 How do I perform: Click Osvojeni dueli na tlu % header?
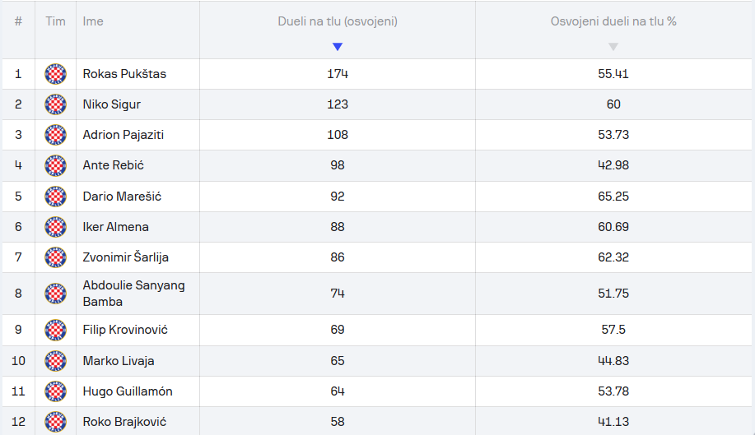click(x=613, y=21)
